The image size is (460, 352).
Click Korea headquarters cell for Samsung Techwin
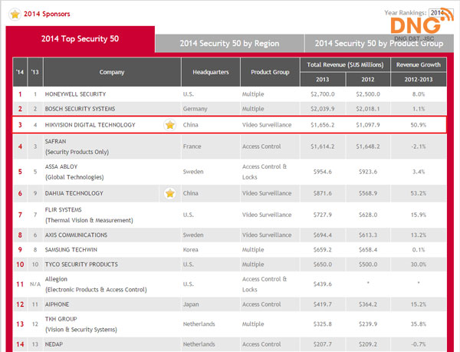(x=190, y=250)
